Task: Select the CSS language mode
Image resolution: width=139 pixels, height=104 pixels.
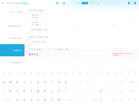Action: pyautogui.click(x=98, y=3)
